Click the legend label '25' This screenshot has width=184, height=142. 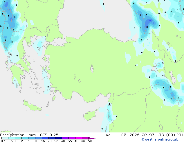(x=56, y=141)
